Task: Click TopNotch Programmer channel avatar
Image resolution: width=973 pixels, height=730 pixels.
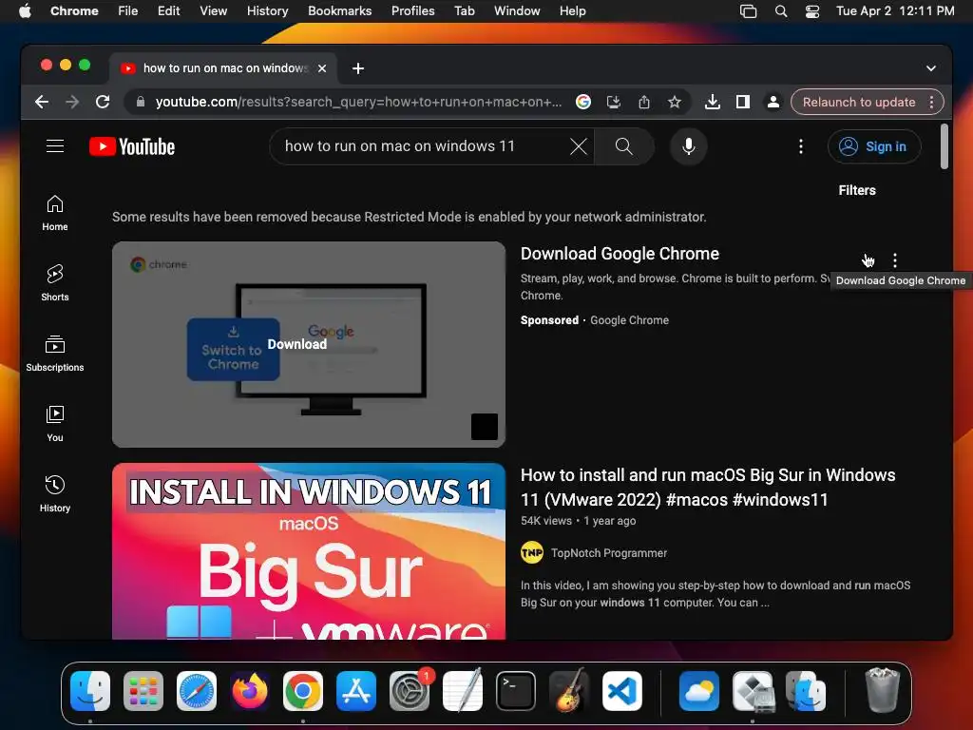Action: point(532,552)
